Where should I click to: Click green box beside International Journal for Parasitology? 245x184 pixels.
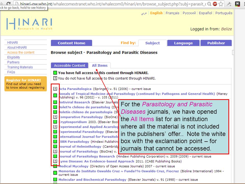coord(55,136)
